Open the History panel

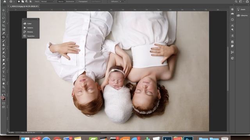[30, 32]
